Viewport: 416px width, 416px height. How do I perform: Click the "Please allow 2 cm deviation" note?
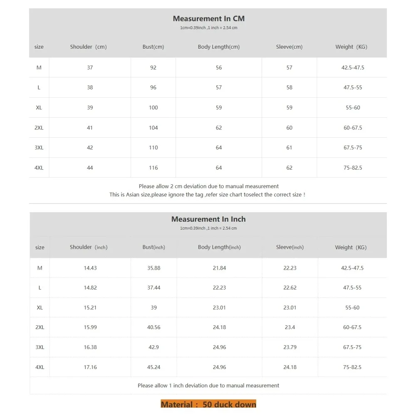208,186
